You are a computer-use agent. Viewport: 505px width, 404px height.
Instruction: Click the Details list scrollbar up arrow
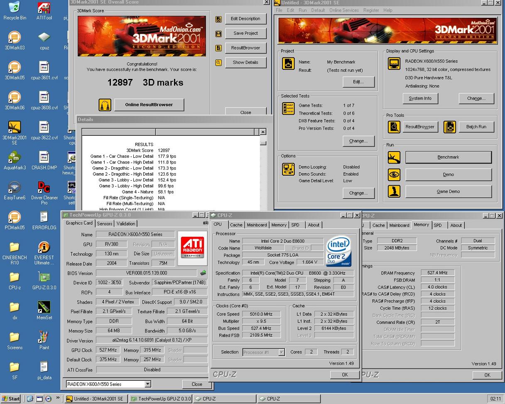click(x=263, y=132)
